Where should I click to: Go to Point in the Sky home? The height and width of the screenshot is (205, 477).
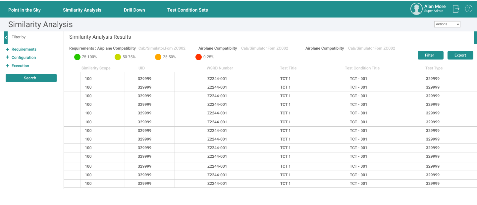[x=24, y=10]
